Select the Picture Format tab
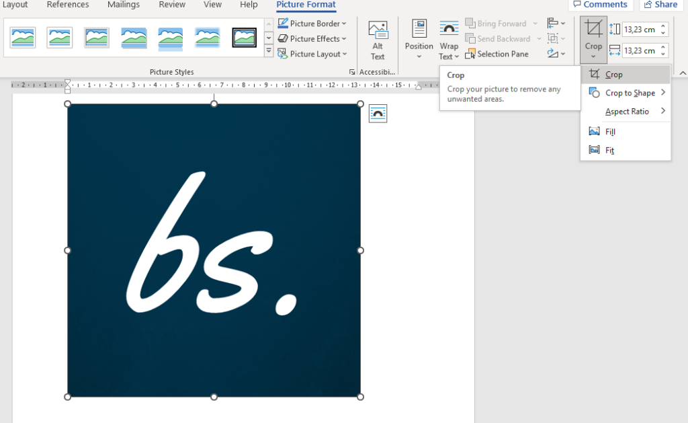The height and width of the screenshot is (423, 688). [x=306, y=5]
